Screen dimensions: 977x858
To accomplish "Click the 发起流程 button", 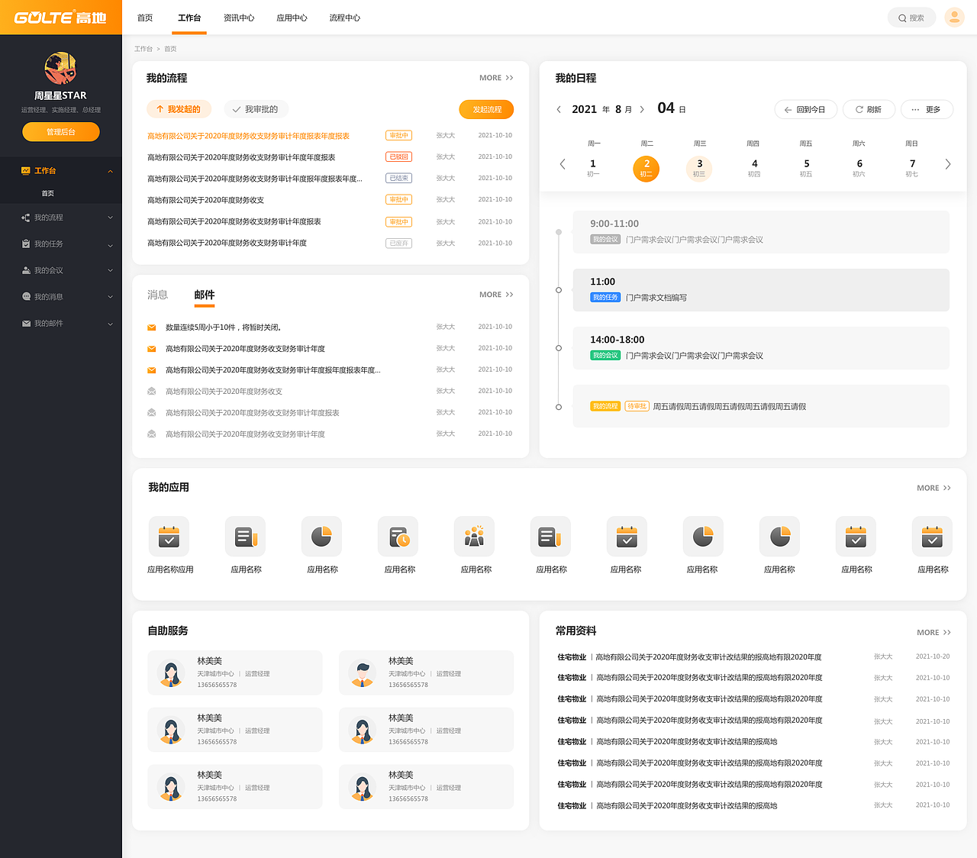I will 486,109.
